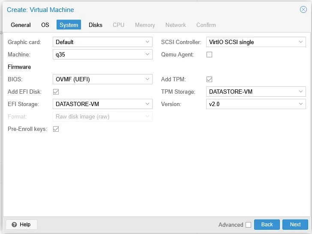312x234 pixels.
Task: Enable the Advanced options checkbox
Action: tap(248, 225)
